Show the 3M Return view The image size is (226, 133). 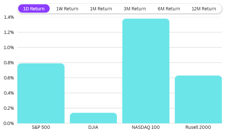[x=135, y=9]
